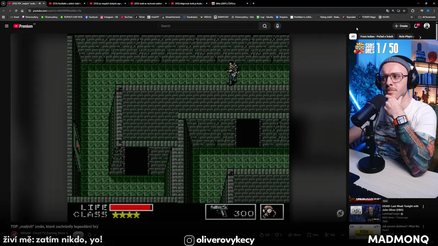The image size is (438, 246).
Task: Open YT2MP3 Magic bookmark
Action: click(367, 17)
